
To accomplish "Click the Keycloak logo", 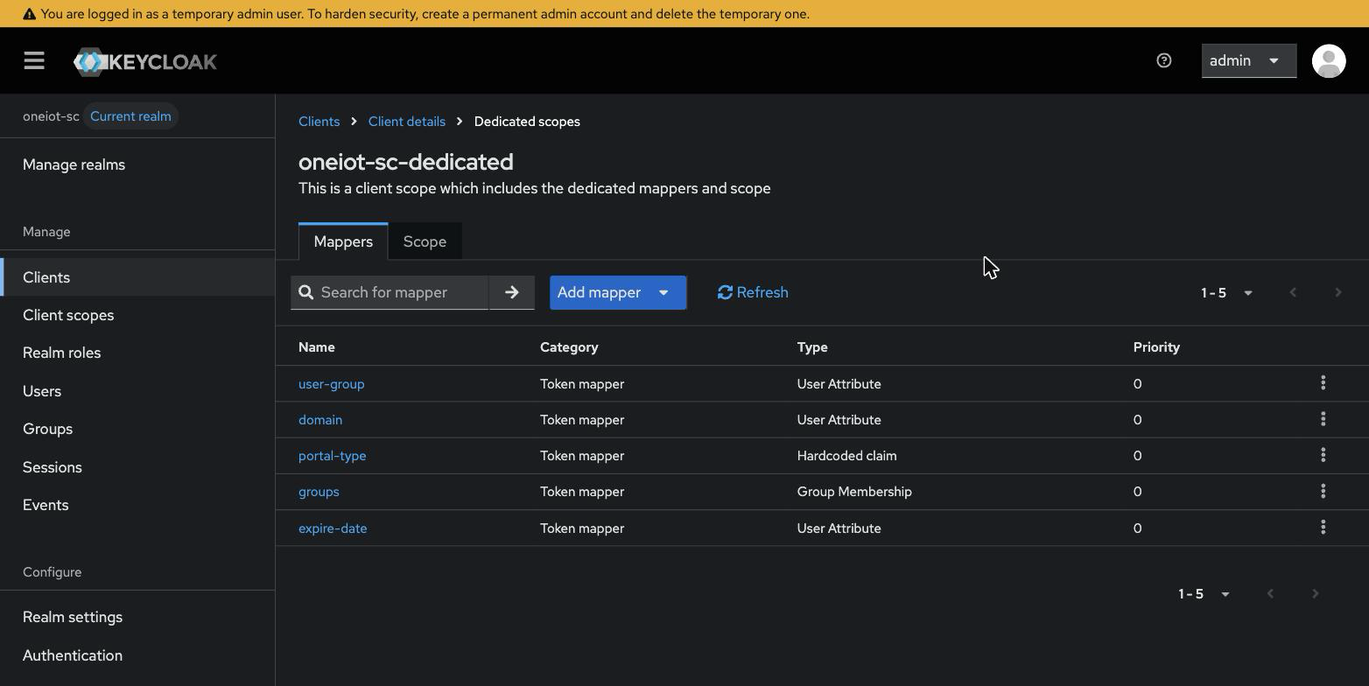I will pos(145,61).
